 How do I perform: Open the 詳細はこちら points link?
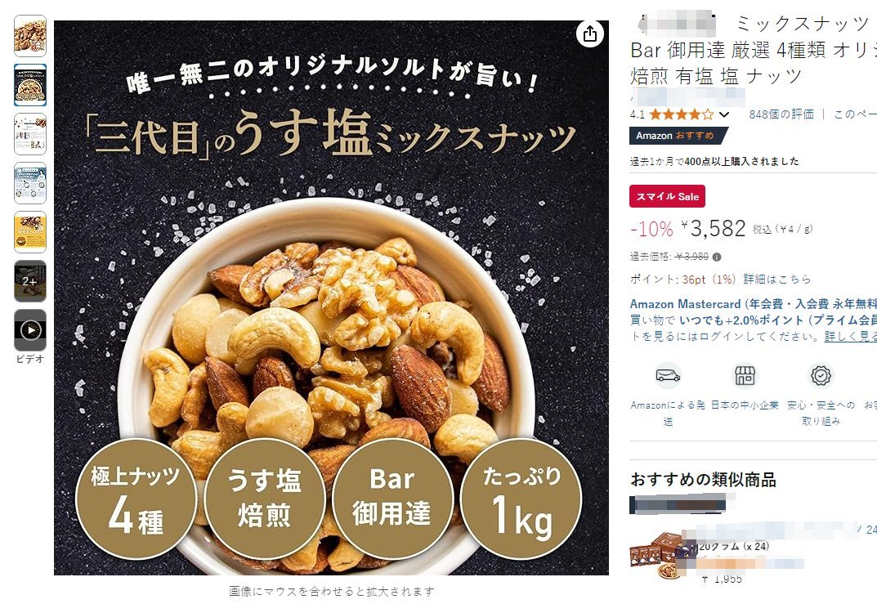(x=776, y=279)
